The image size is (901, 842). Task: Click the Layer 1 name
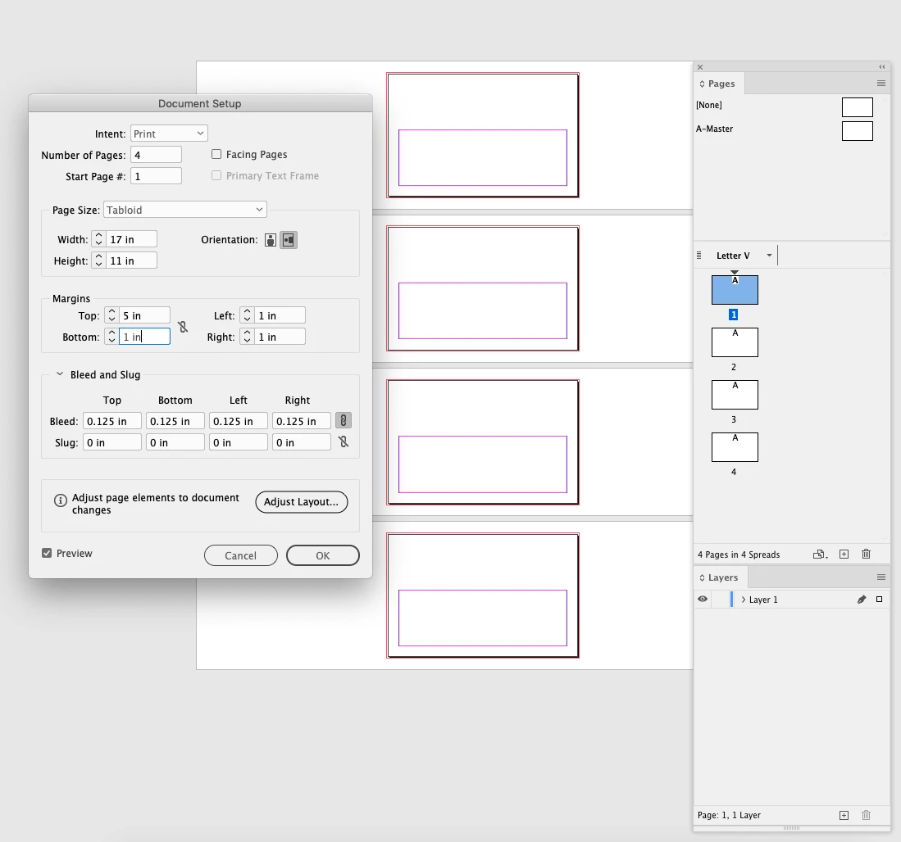point(763,600)
